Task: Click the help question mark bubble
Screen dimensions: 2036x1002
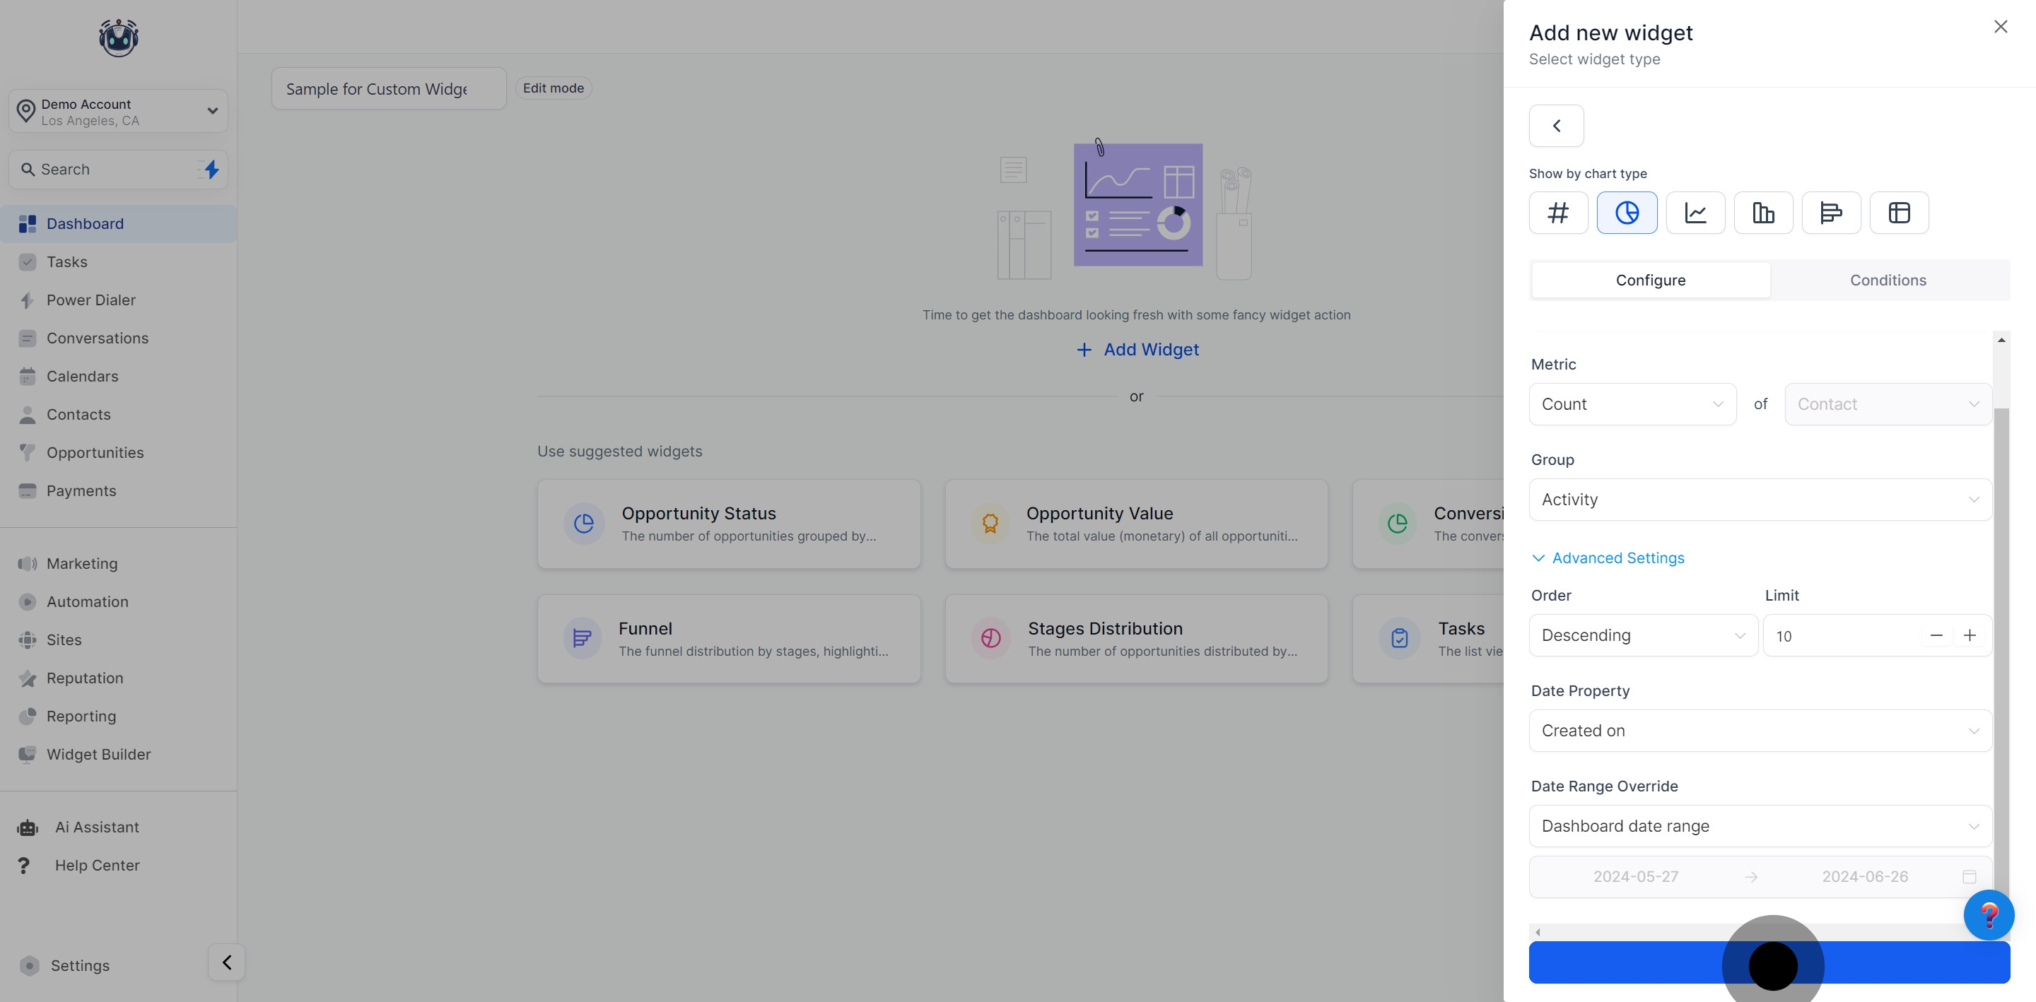Action: point(1989,915)
